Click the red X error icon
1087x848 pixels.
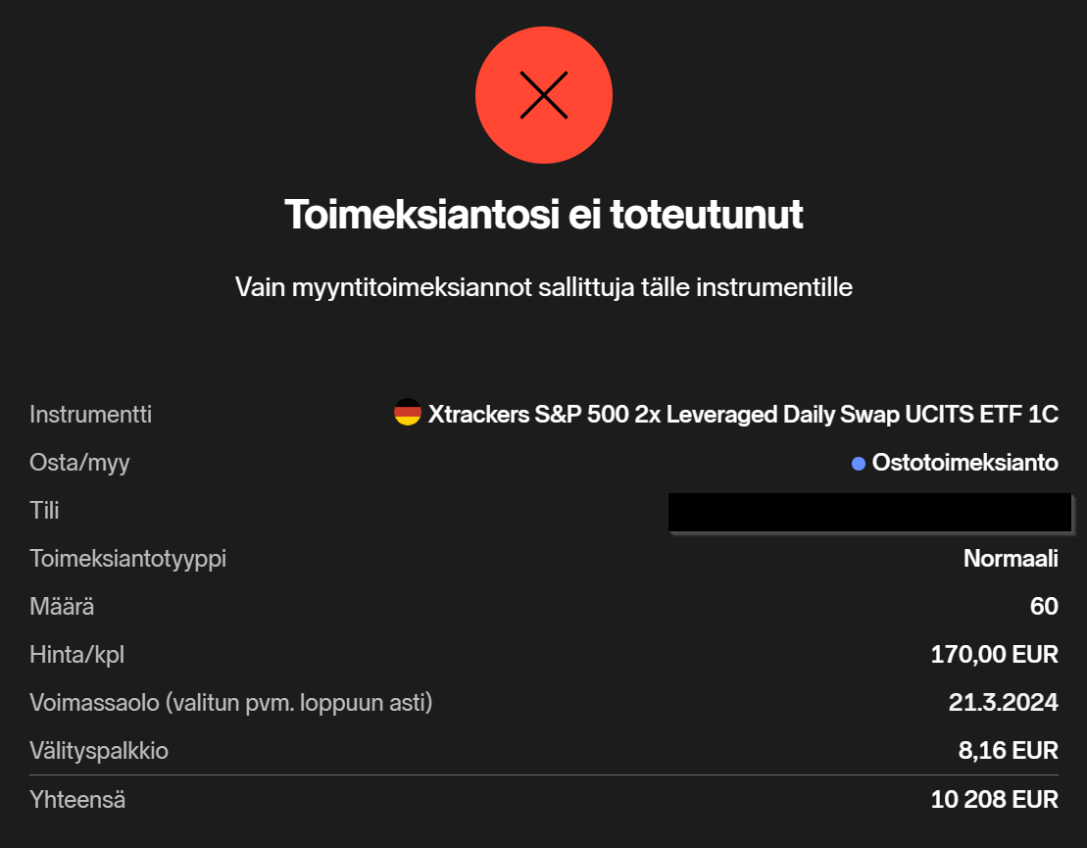point(543,95)
